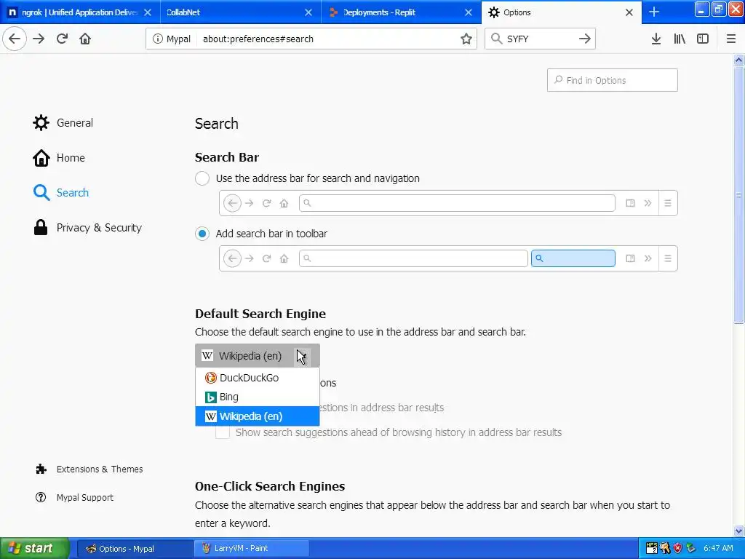Click the 'One-Click Search Engines' heading
This screenshot has height=559, width=745.
pos(270,486)
